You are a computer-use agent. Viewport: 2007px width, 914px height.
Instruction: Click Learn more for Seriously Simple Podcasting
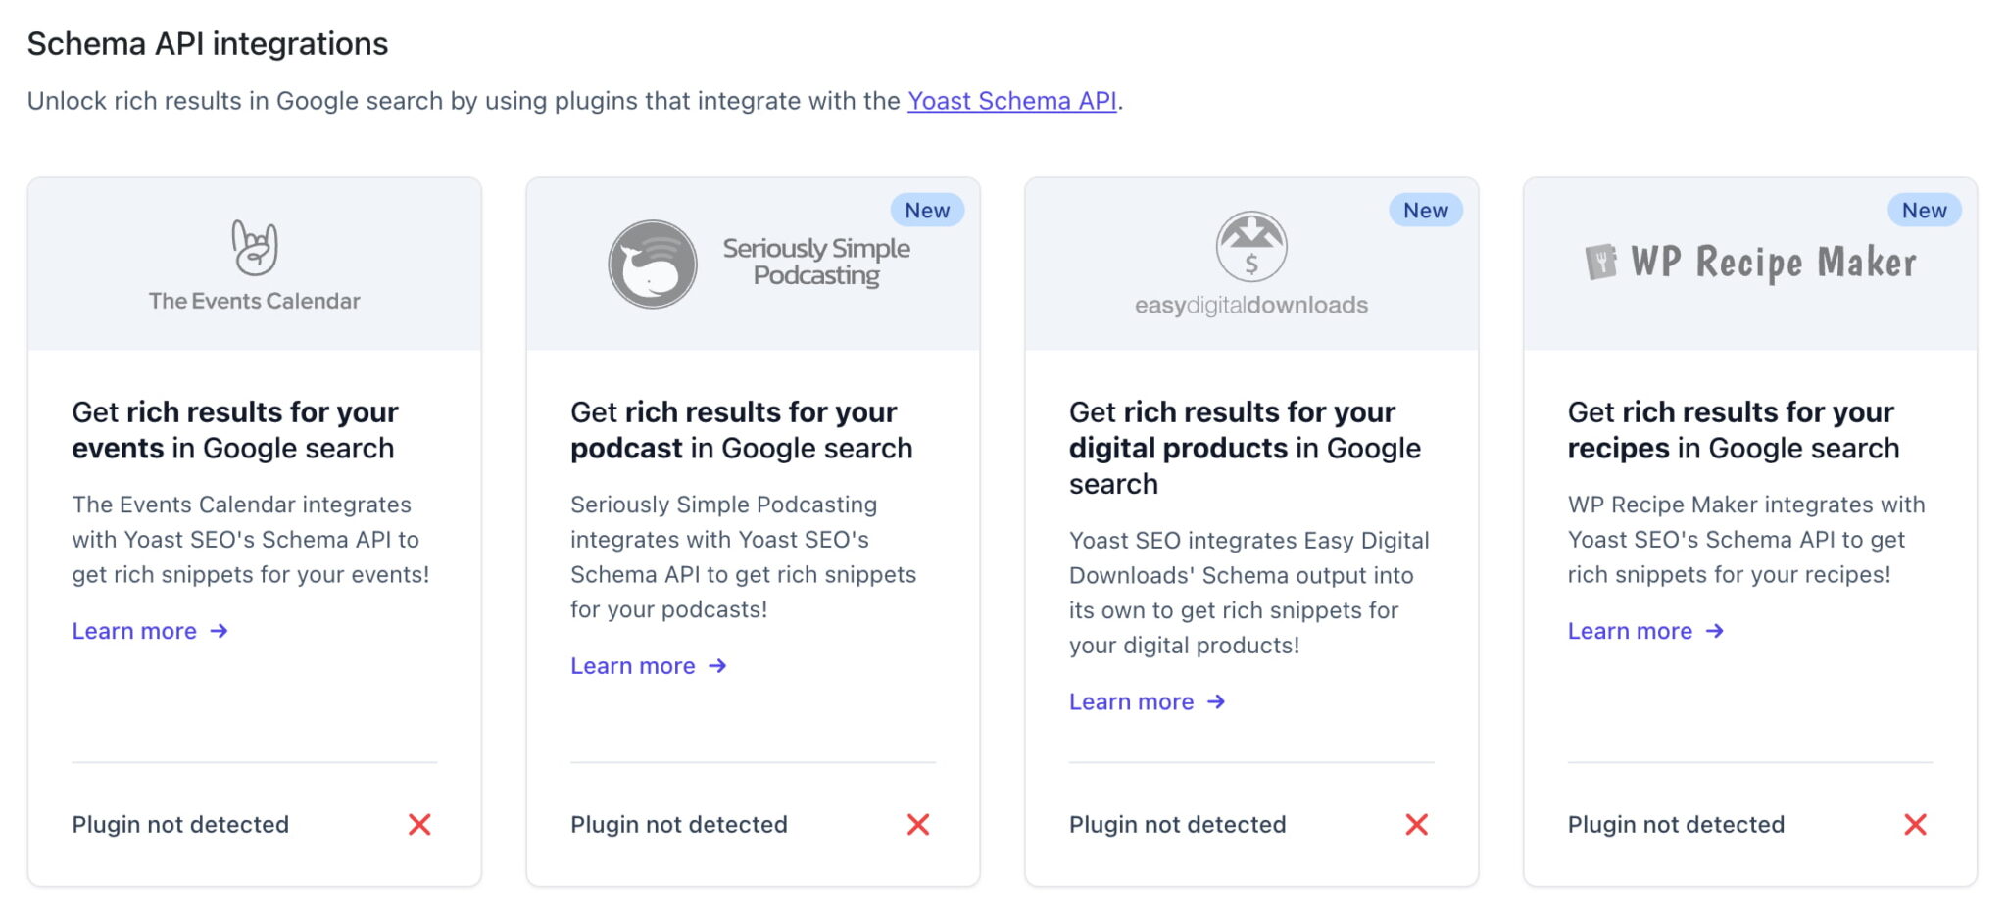[633, 665]
